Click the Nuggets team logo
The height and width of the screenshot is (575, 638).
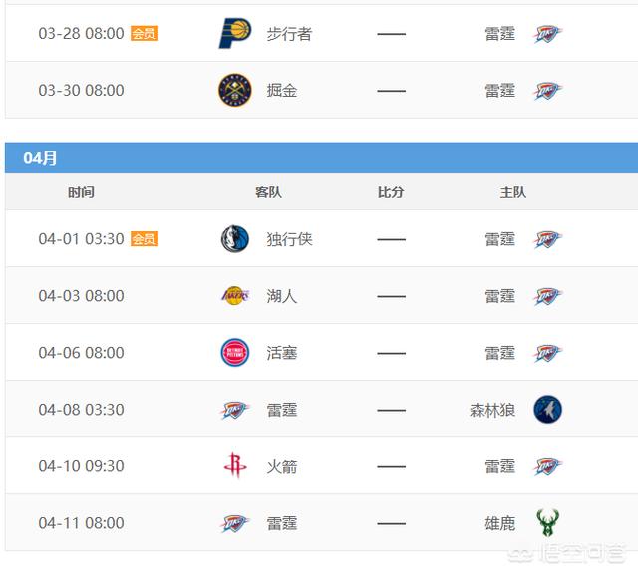[235, 90]
